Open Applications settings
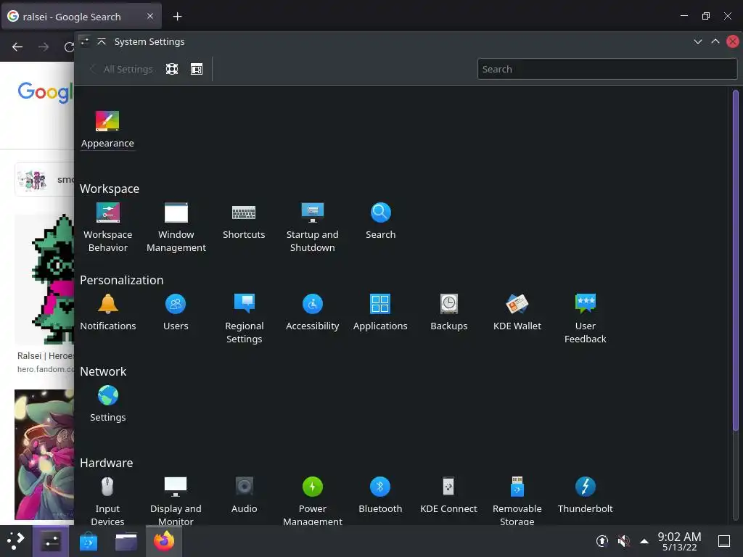The height and width of the screenshot is (557, 743). (x=380, y=313)
